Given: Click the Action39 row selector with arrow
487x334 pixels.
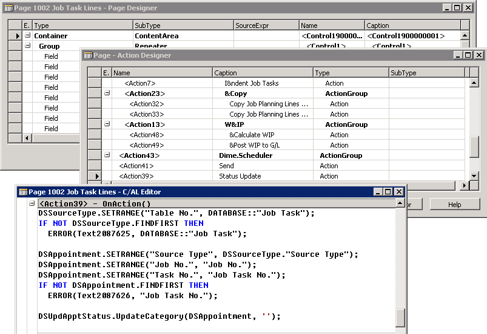Looking at the screenshot, I should 95,176.
